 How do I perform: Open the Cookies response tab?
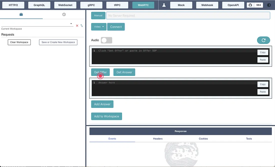(x=203, y=139)
